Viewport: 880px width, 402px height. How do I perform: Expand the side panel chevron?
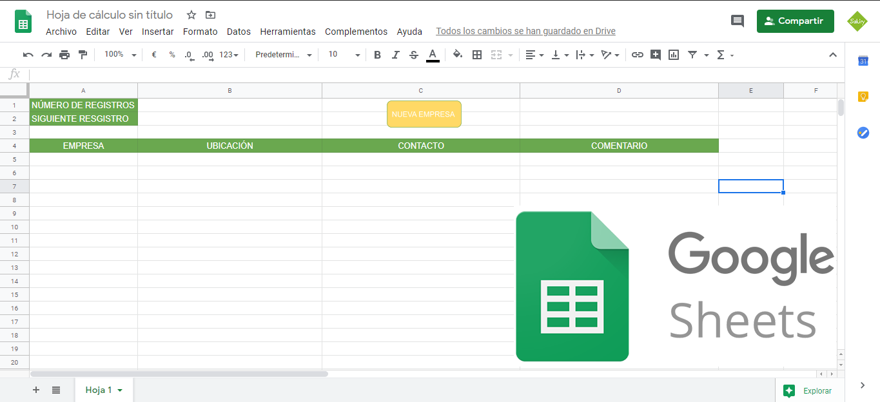coord(863,385)
